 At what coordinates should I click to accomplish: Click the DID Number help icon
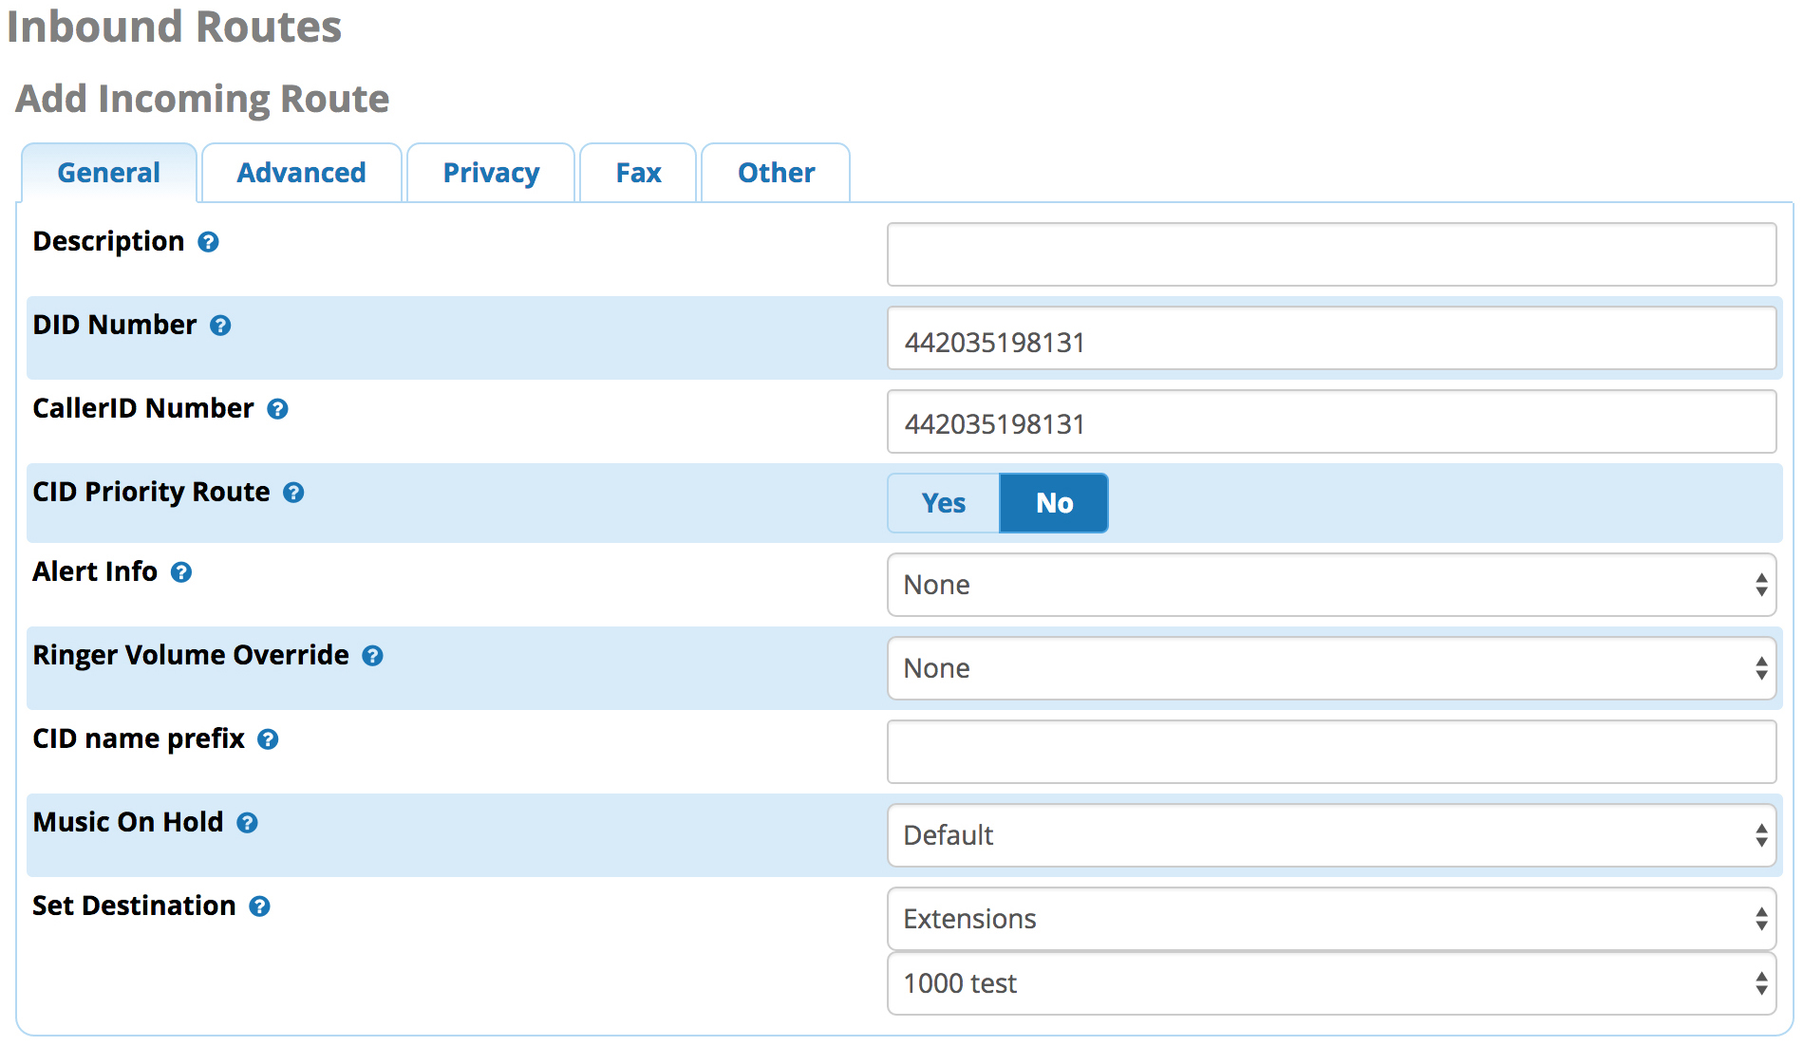(220, 326)
